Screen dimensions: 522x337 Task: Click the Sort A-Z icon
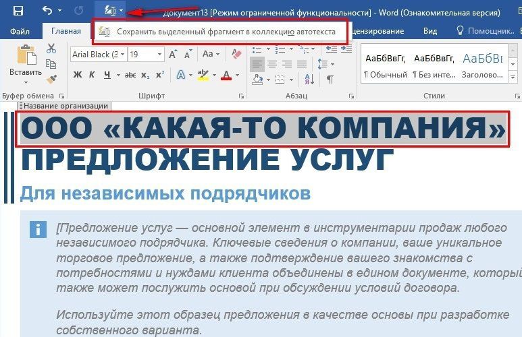[309, 79]
